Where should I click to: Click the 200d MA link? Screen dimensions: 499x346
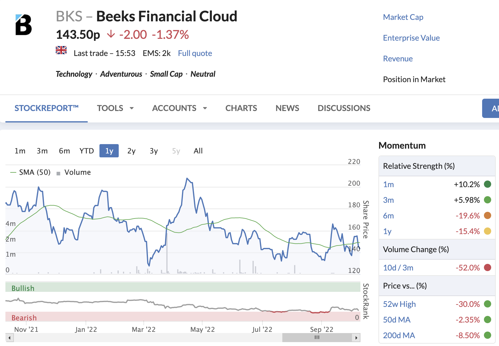399,335
